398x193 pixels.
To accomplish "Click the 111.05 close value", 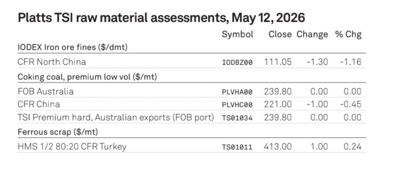I will (x=278, y=62).
